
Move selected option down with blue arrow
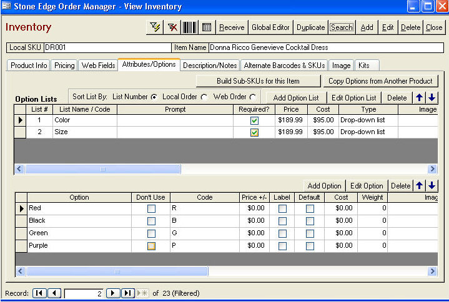(432, 186)
